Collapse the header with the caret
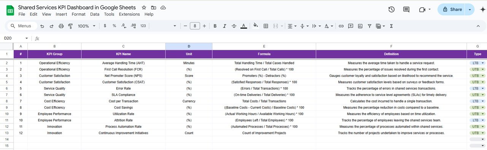 [478, 26]
